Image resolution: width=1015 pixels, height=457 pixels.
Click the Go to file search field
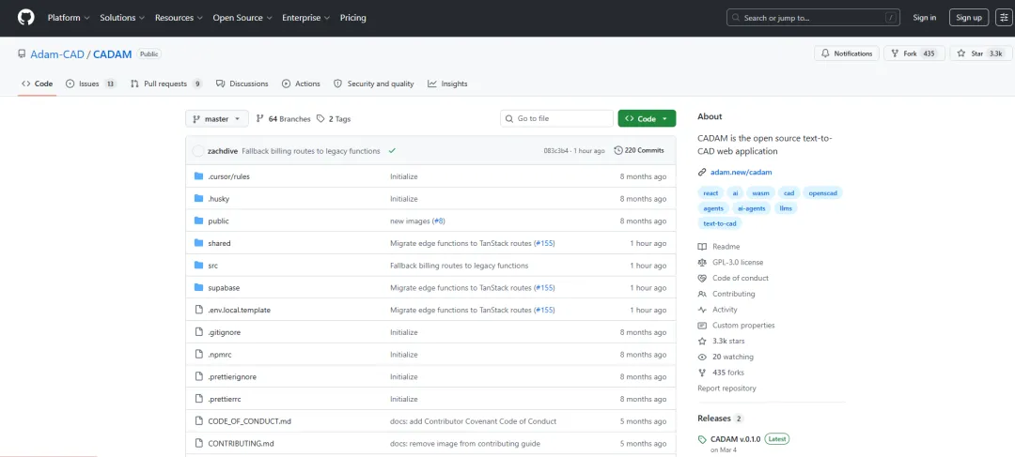click(x=556, y=119)
